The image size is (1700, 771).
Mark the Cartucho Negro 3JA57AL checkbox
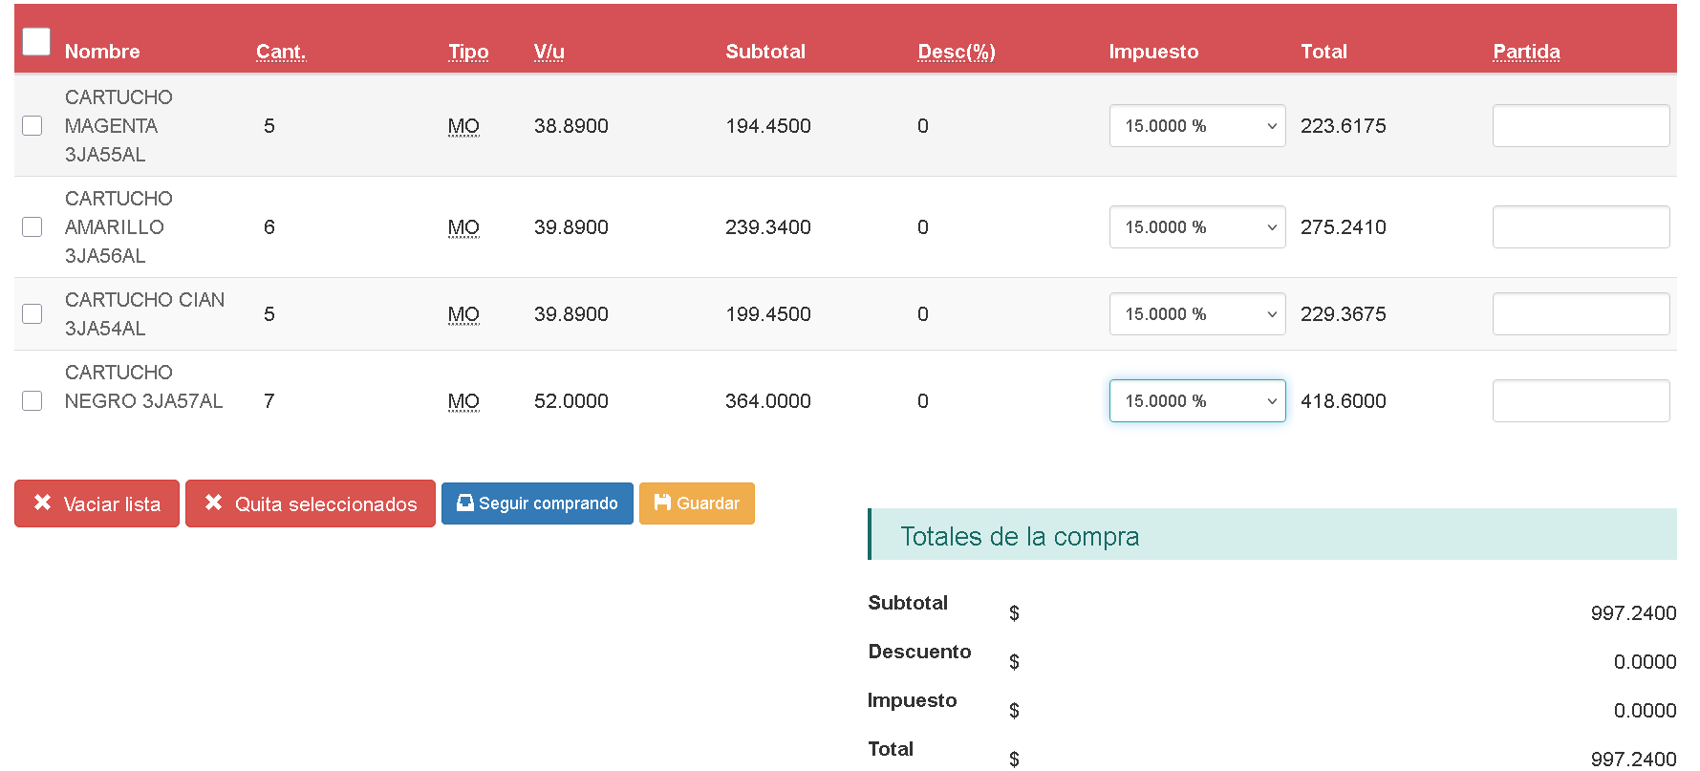pos(32,401)
